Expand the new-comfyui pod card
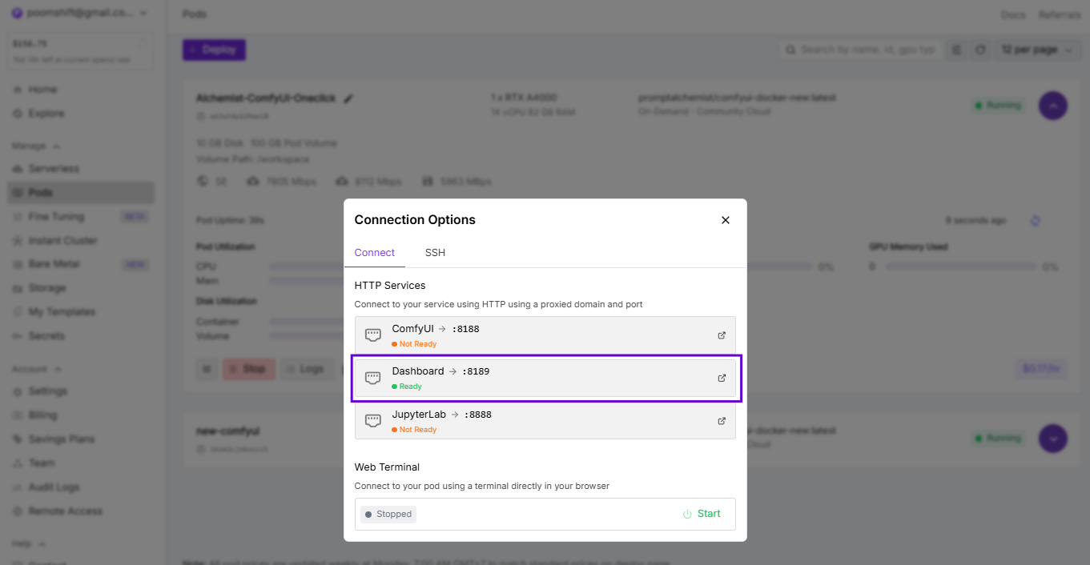This screenshot has width=1090, height=565. [1052, 439]
